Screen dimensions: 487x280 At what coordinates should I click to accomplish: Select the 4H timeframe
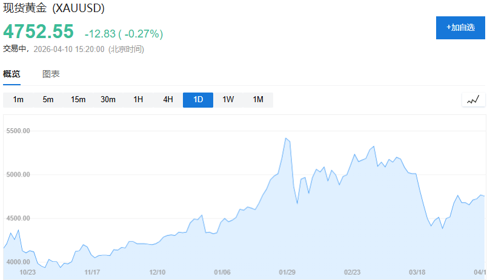168,100
